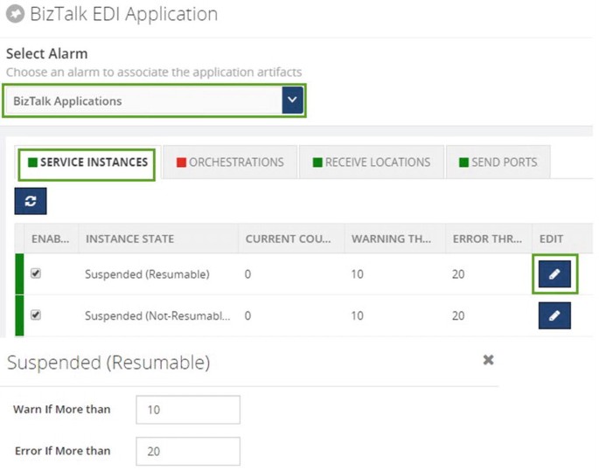Click error value 20 in Suspended (Resumable) row
Viewport: 599px width, 470px height.
458,274
